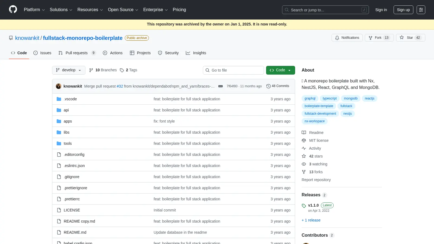434x244 pixels.
Task: Click pull request #32 link
Action: [120, 86]
